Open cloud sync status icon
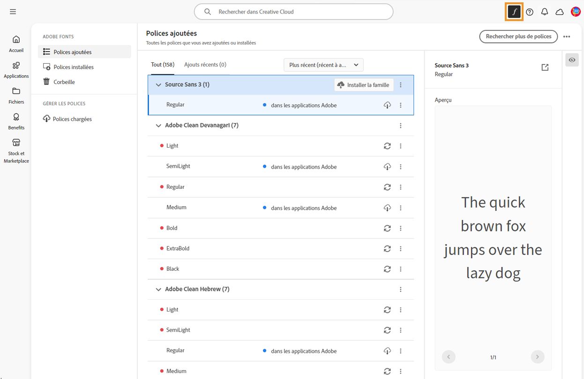Screen dimensions: 584x379 [560, 12]
